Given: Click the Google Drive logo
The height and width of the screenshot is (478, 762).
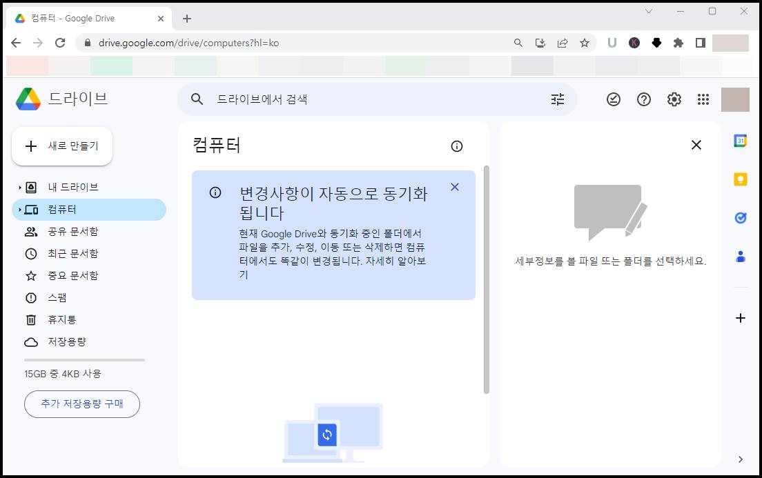Looking at the screenshot, I should click(28, 99).
